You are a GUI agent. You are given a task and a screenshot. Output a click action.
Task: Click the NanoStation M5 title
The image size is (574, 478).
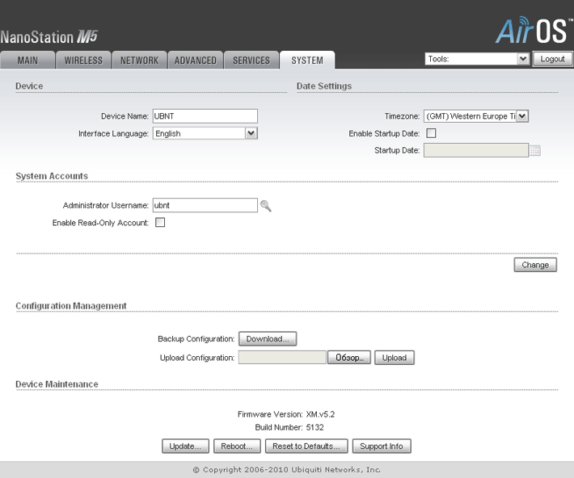(49, 37)
